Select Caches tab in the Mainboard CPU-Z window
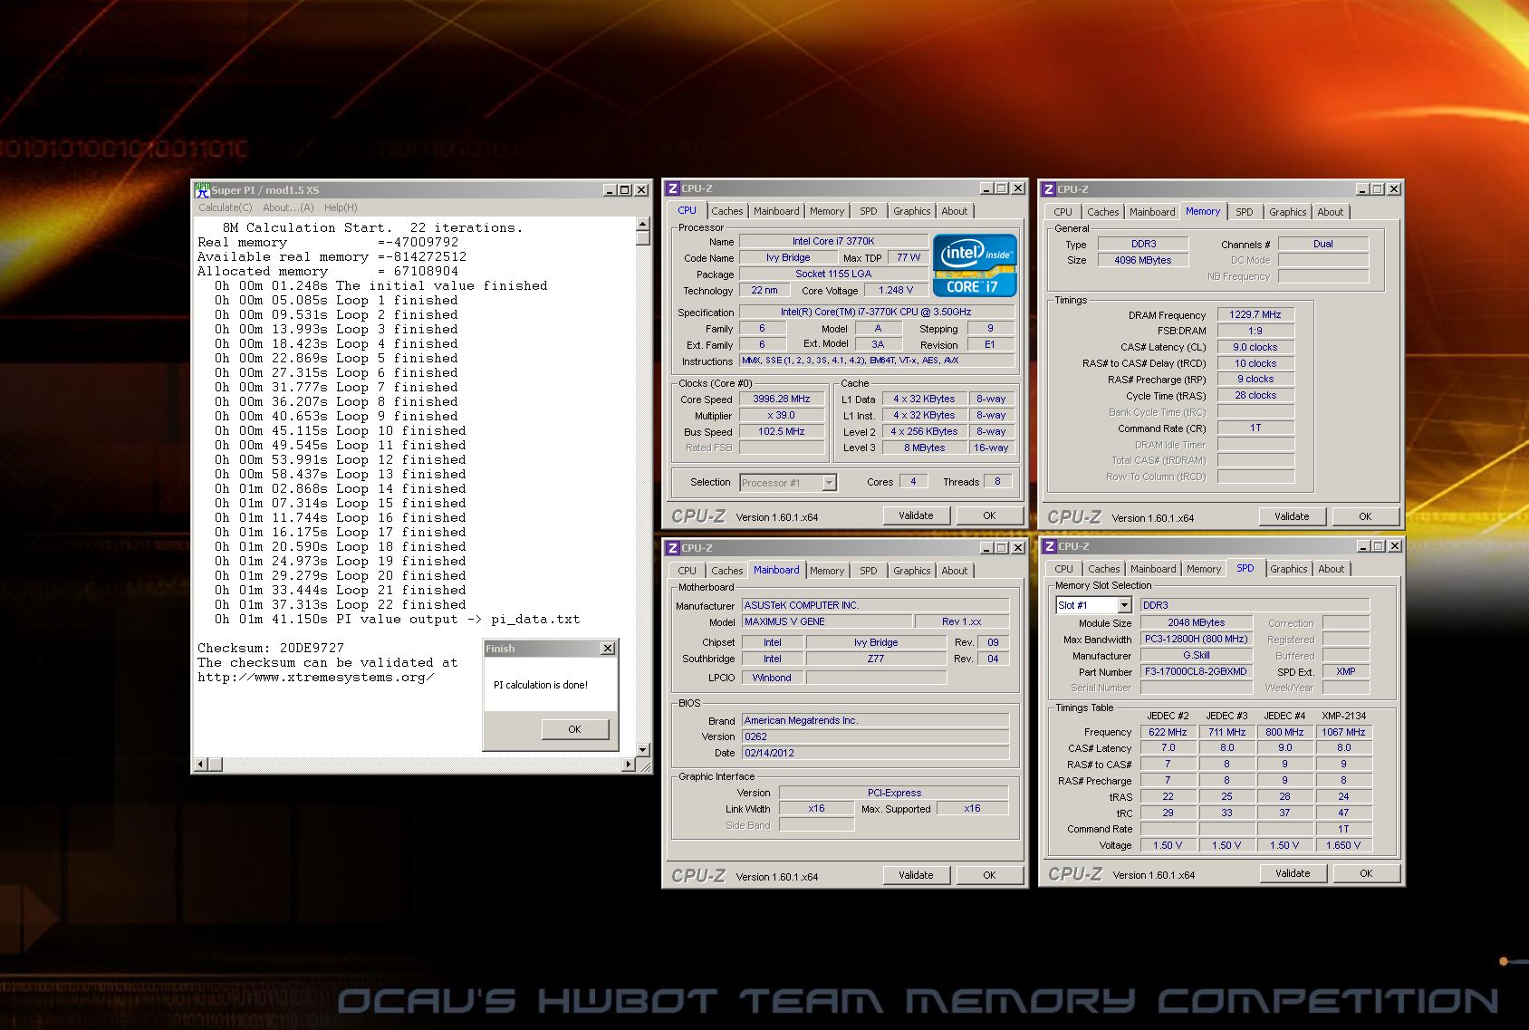 click(x=726, y=571)
